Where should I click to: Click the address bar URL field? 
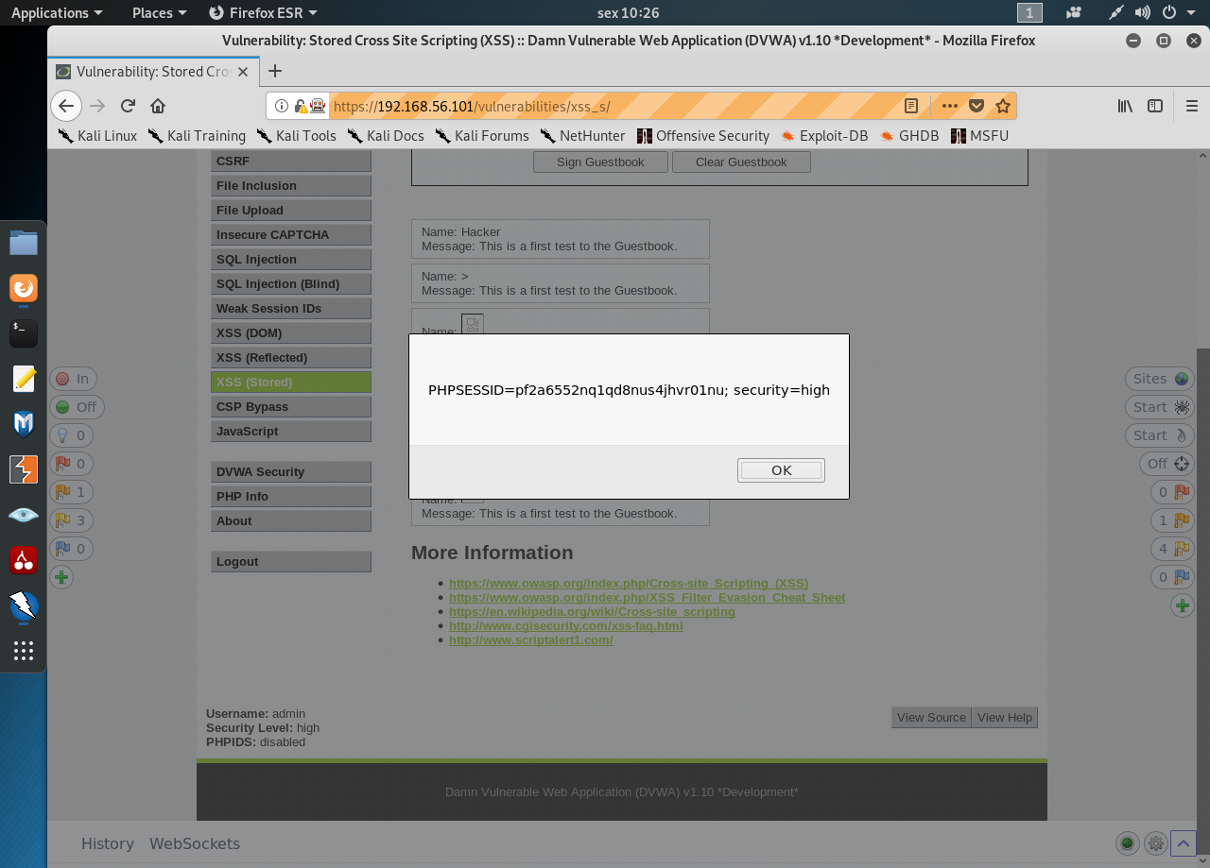coord(614,106)
